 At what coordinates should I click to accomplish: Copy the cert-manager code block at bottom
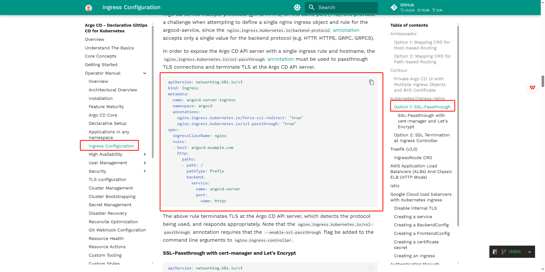pyautogui.click(x=371, y=268)
